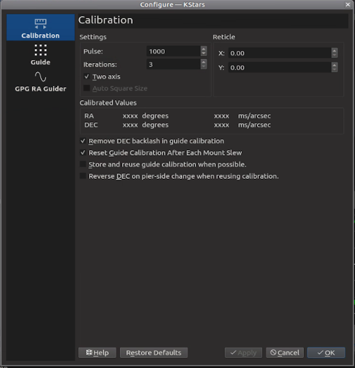
Task: Select the Guide dotted grid icon
Action: click(40, 50)
